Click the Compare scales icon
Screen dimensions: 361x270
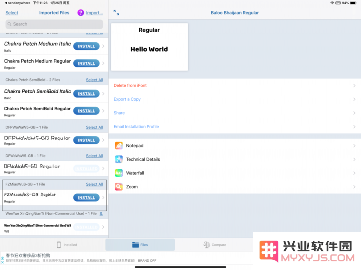tap(207, 245)
